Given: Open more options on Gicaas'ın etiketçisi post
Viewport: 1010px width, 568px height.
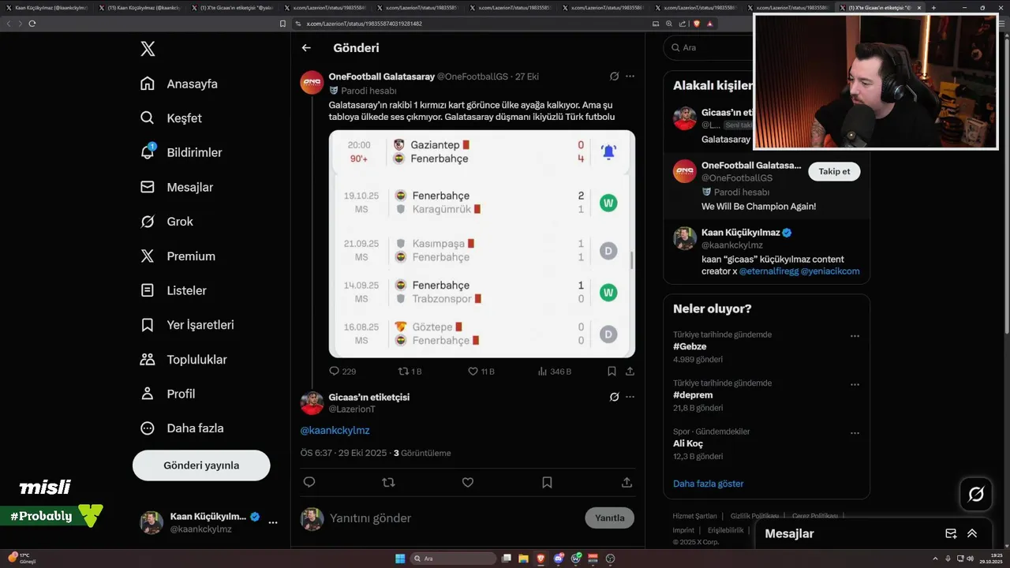Looking at the screenshot, I should [x=630, y=397].
